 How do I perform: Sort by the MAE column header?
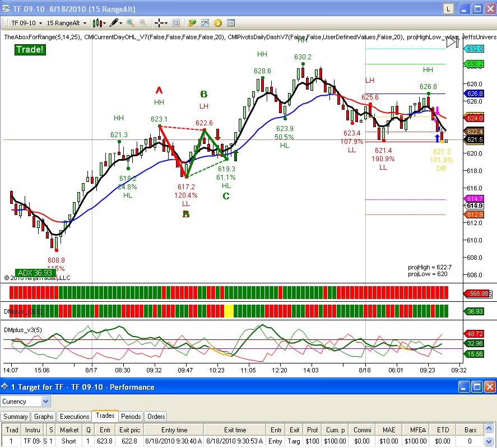tap(389, 430)
